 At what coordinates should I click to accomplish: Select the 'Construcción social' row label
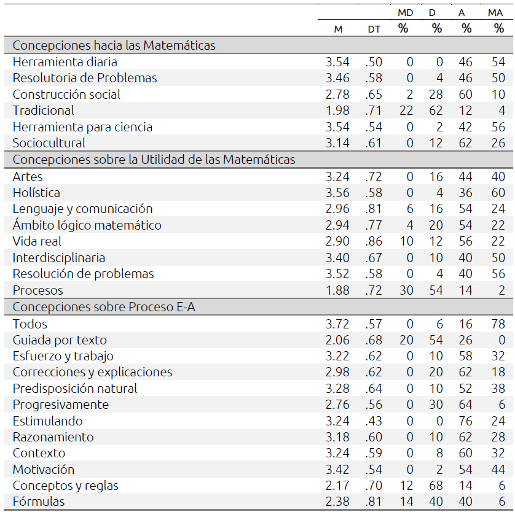point(66,95)
